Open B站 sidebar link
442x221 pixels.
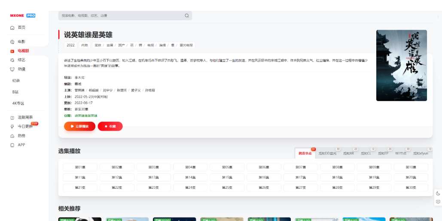[15, 92]
